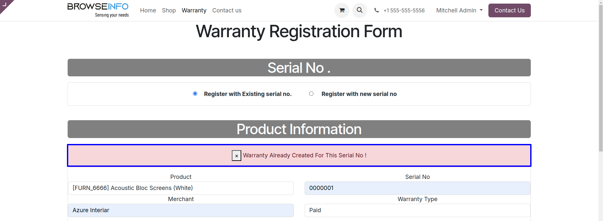603x221 pixels.
Task: Call the +1 555-555-5556 phone link
Action: tap(404, 10)
